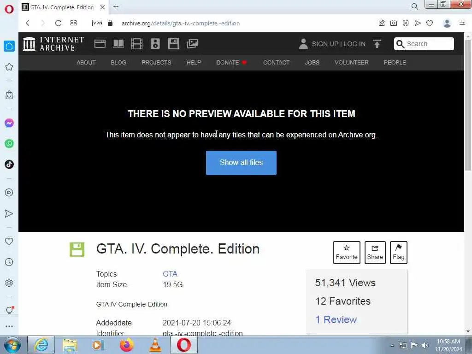Open Texts book icon in Archive header
Screen dimensions: 472x354
tap(118, 44)
